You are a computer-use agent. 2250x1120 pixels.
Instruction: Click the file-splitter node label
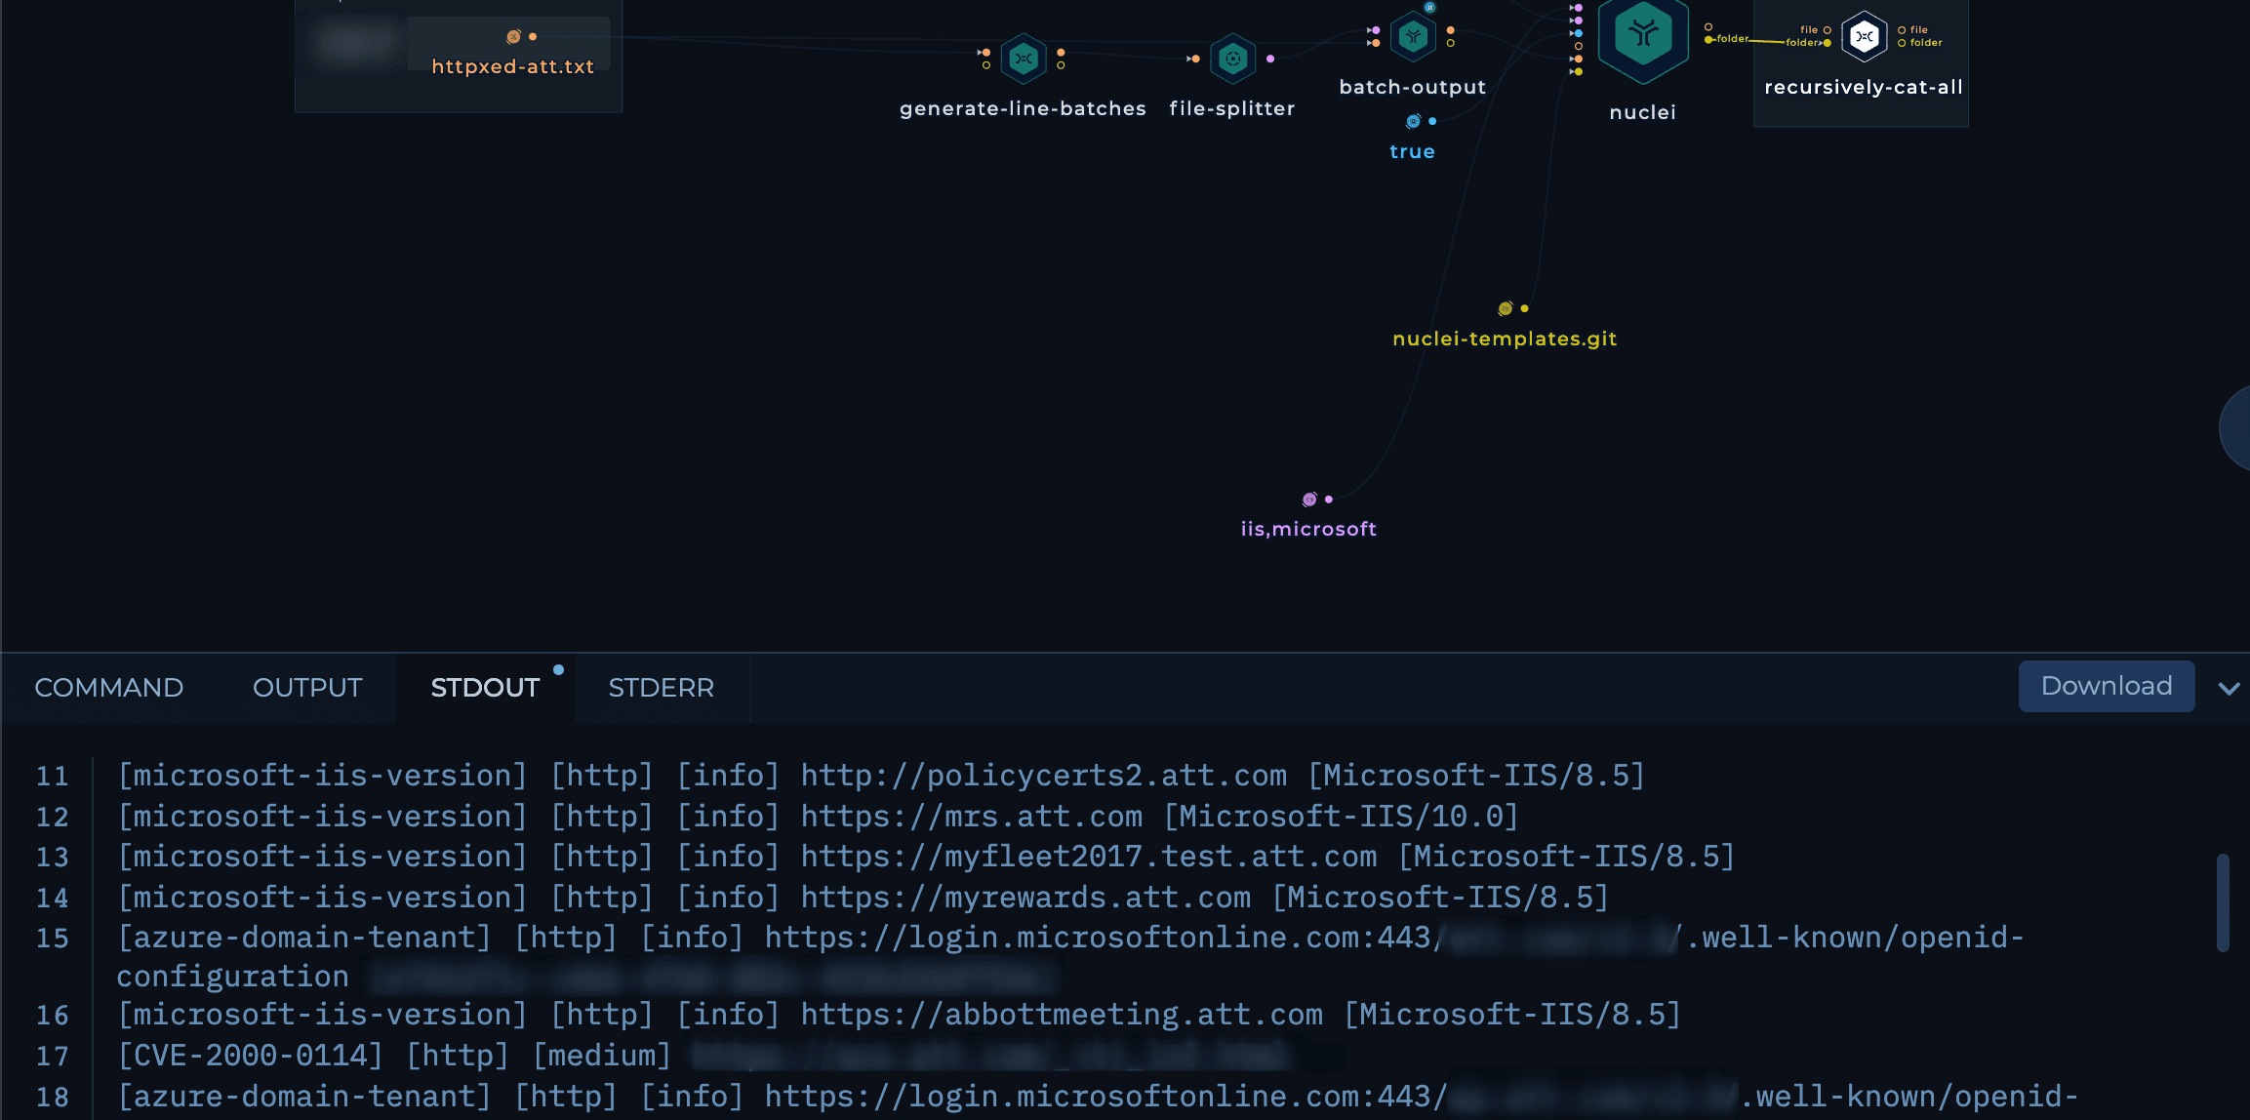[x=1232, y=108]
